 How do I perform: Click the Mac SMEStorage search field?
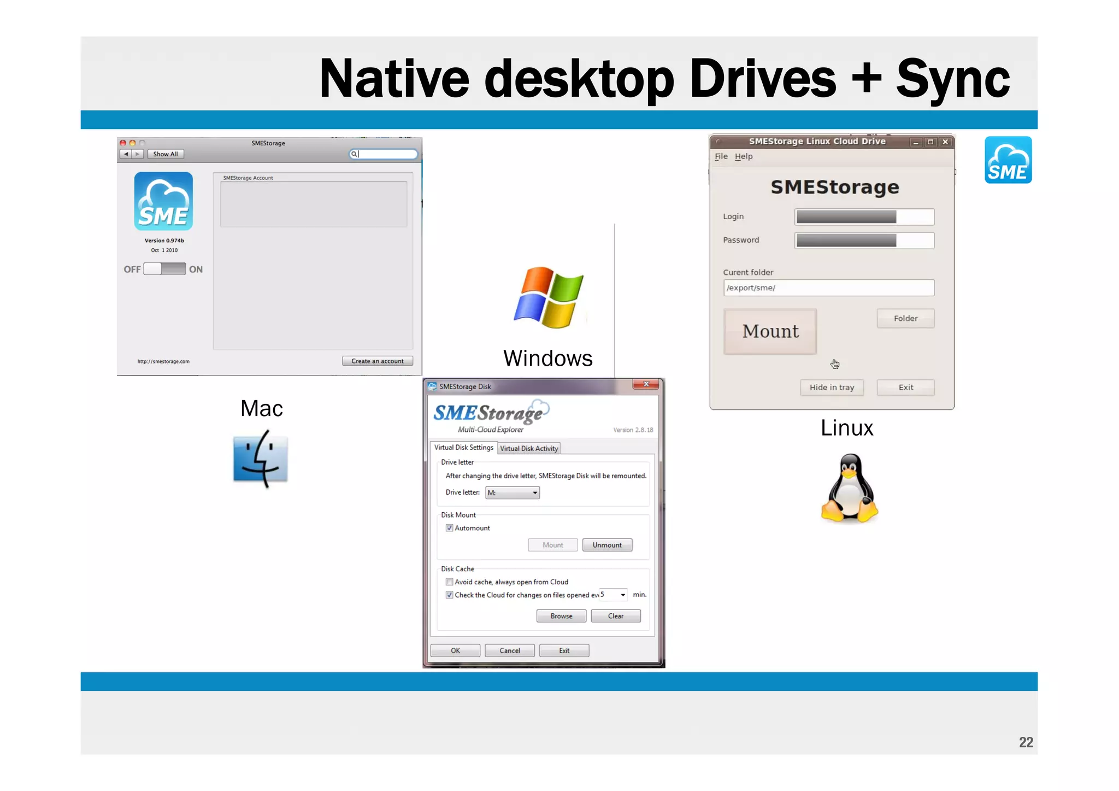(384, 154)
